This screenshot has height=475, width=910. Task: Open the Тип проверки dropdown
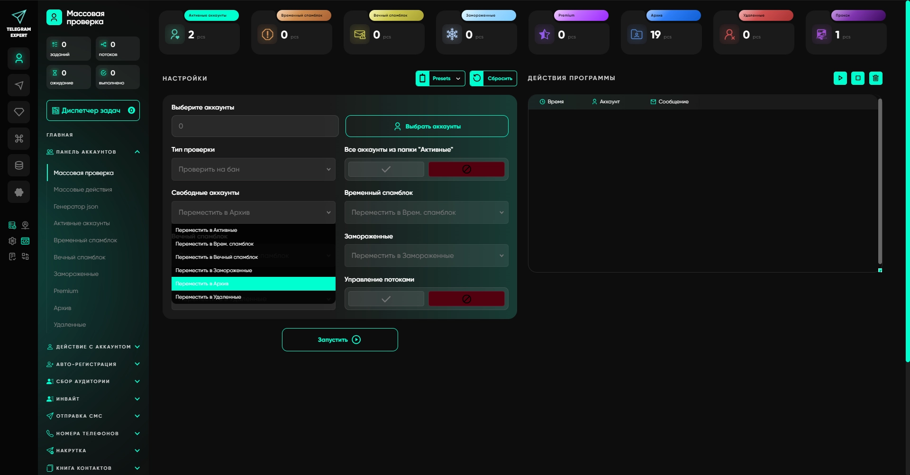(x=254, y=169)
